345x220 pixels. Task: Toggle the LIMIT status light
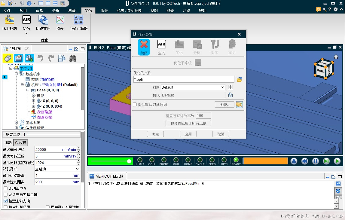pos(140,160)
